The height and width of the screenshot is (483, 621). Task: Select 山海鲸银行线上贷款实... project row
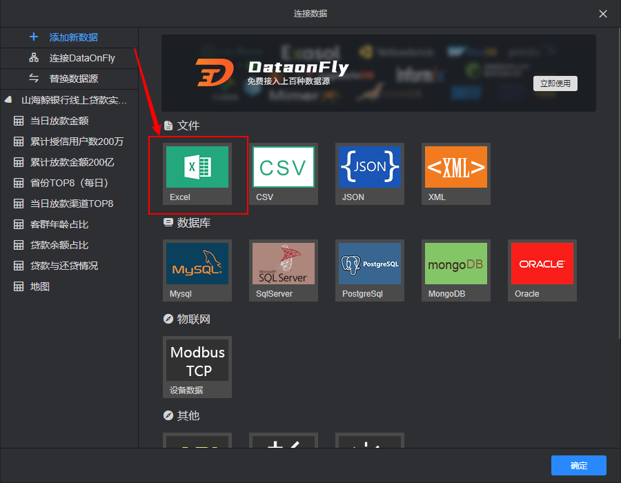click(x=69, y=100)
